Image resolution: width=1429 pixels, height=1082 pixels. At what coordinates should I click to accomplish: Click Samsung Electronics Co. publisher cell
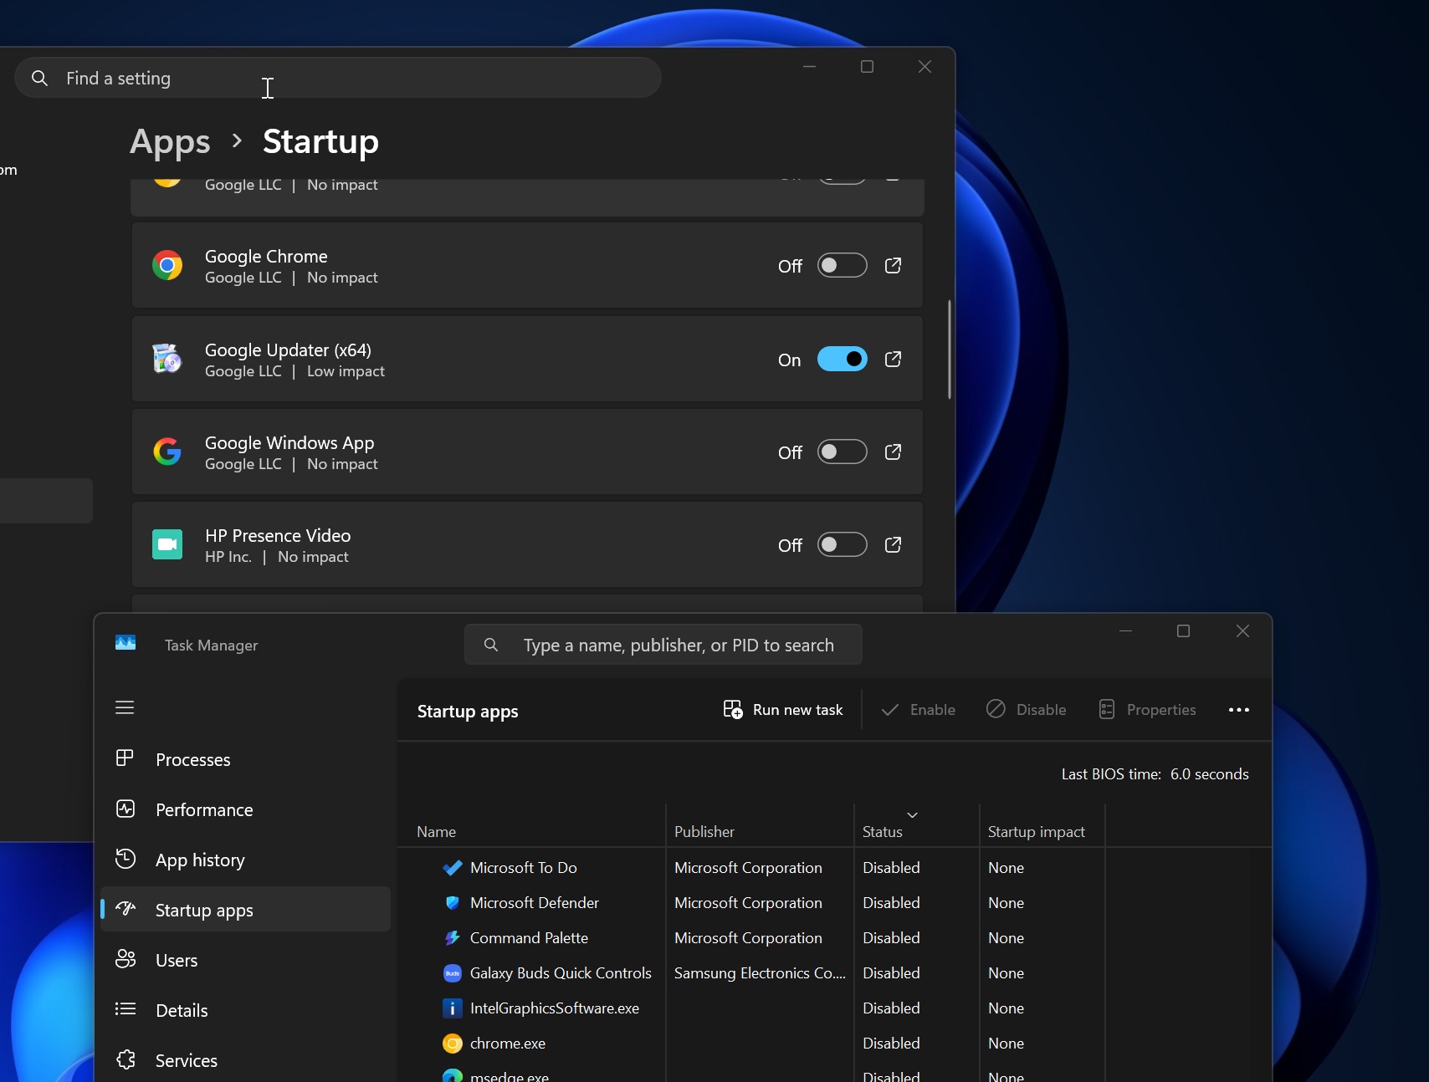(760, 973)
